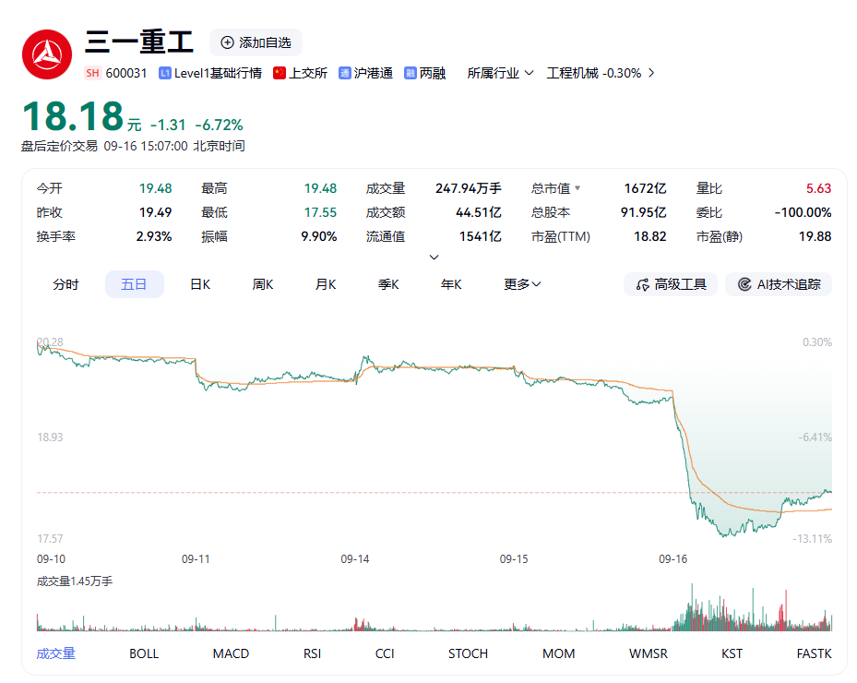Expand more stats via chevron below table
Image resolution: width=857 pixels, height=683 pixels.
tap(434, 257)
